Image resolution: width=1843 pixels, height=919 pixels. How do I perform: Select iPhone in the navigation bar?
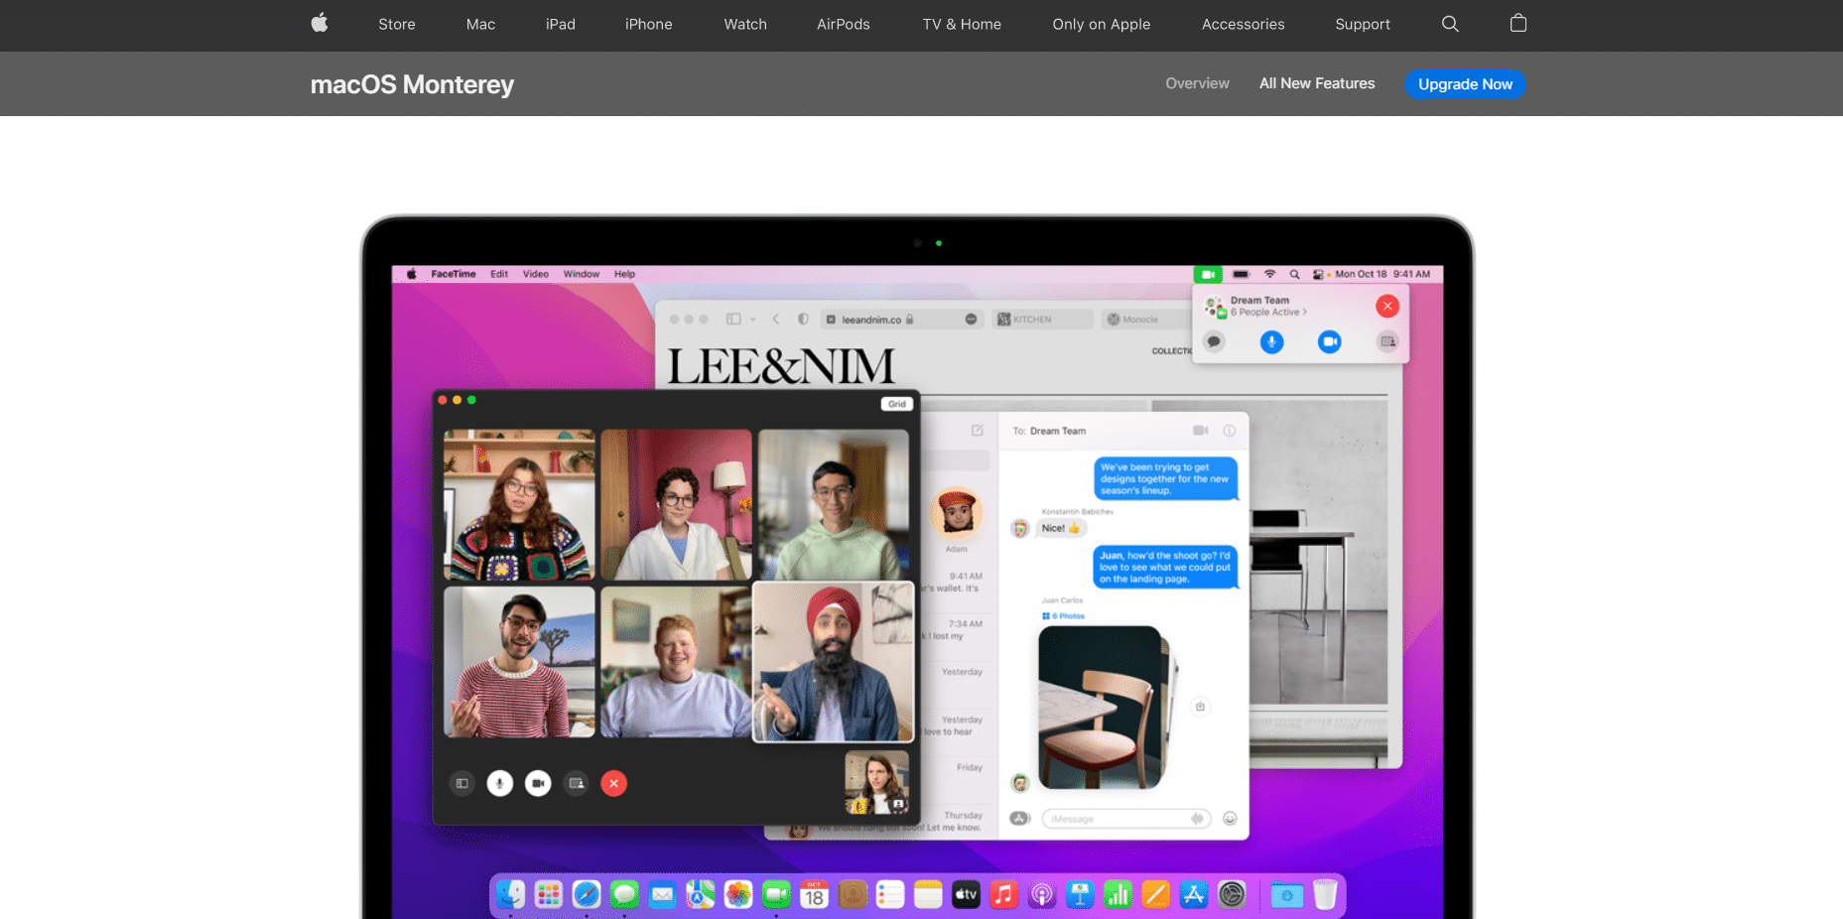coord(649,24)
